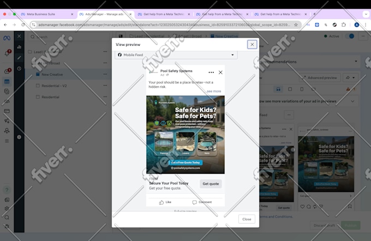Select Residential - V2 ad in tree

[x=54, y=86]
